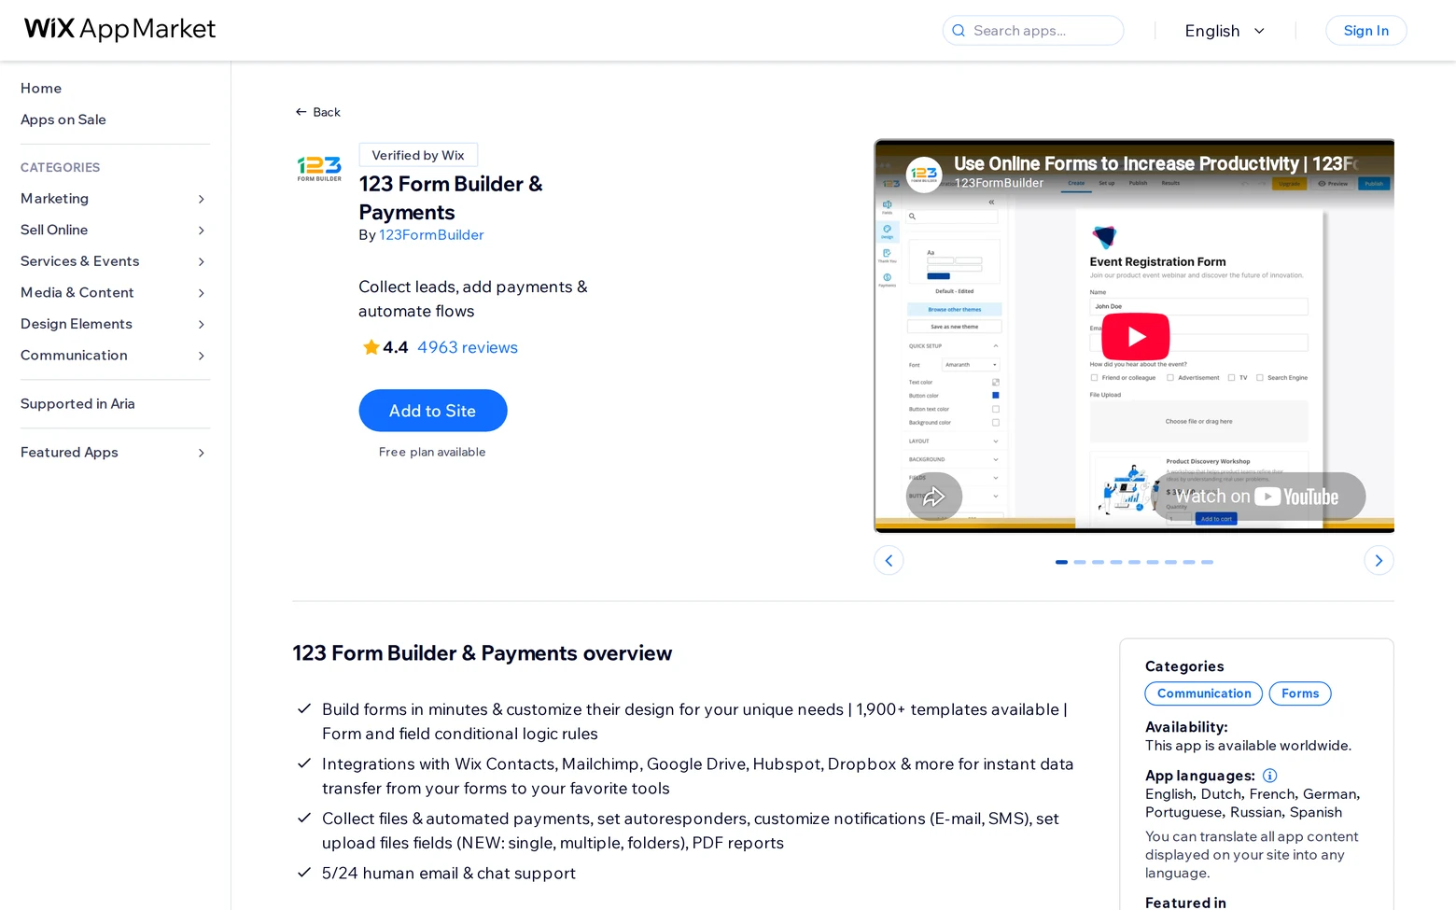Go to previous media slide
The image size is (1456, 910).
(x=889, y=560)
